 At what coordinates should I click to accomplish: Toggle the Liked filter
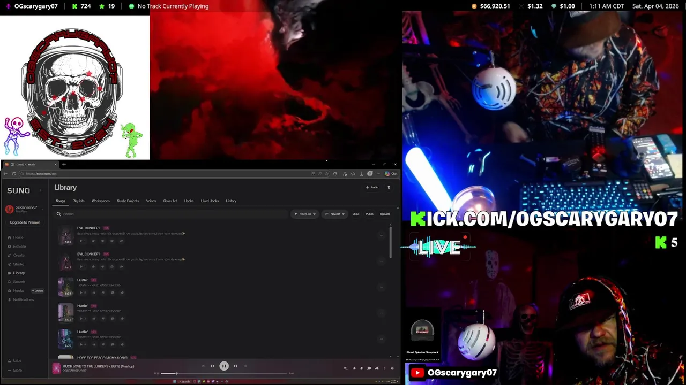point(356,214)
